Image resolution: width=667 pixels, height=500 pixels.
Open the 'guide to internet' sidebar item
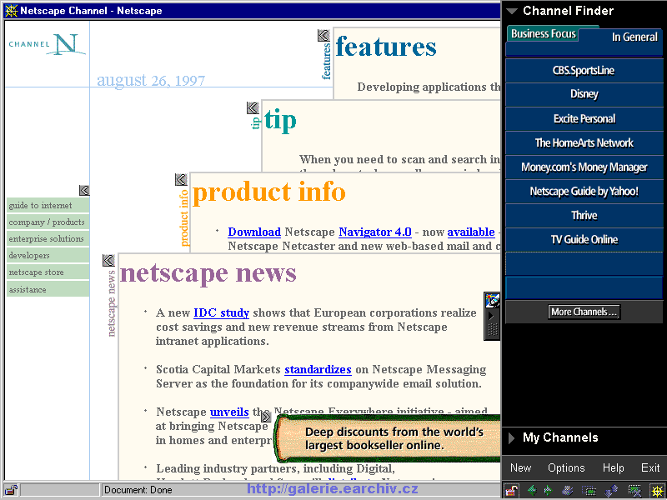[48, 205]
